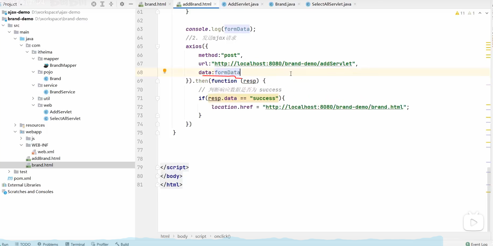The image size is (493, 246).
Task: Click the body breadcrumb
Action: [183, 236]
